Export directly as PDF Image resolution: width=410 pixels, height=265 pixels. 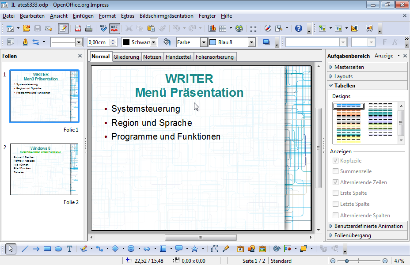coord(78,28)
